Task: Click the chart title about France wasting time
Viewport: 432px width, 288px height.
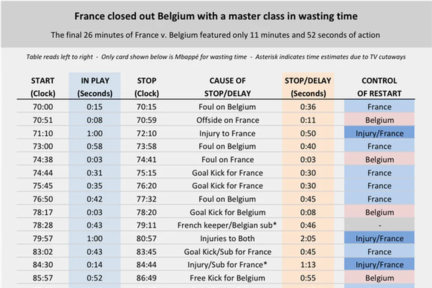Action: [x=216, y=16]
